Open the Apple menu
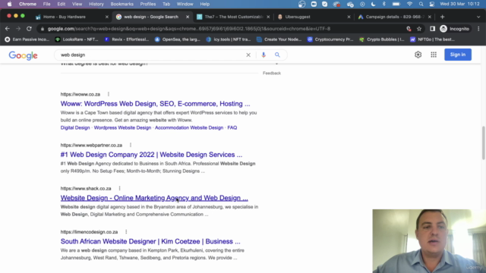The height and width of the screenshot is (273, 486). 10,4
